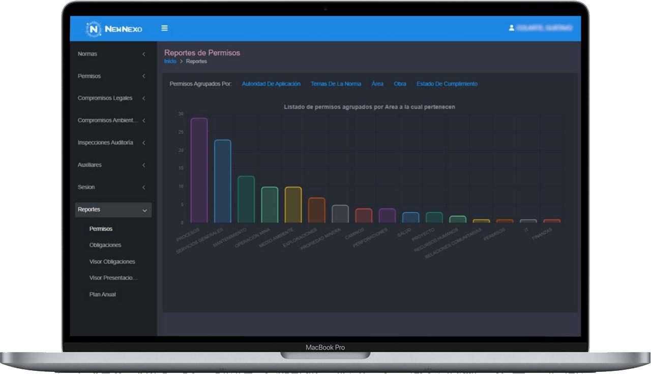Open Visor Obligaciones submenu item
The image size is (651, 379).
point(112,262)
